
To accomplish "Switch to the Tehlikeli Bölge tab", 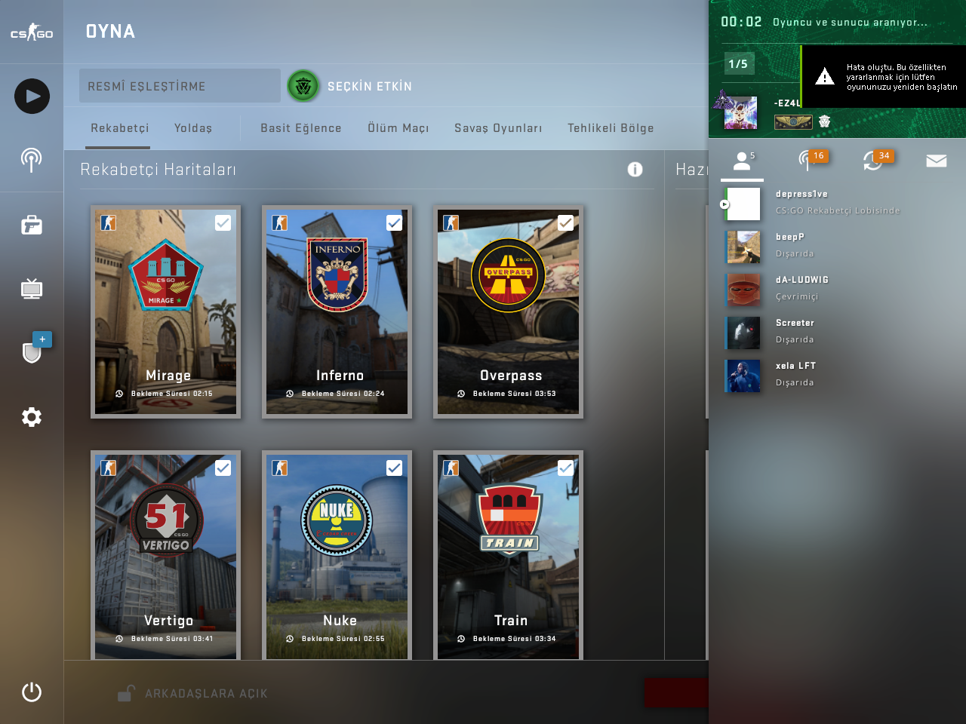I will (611, 128).
